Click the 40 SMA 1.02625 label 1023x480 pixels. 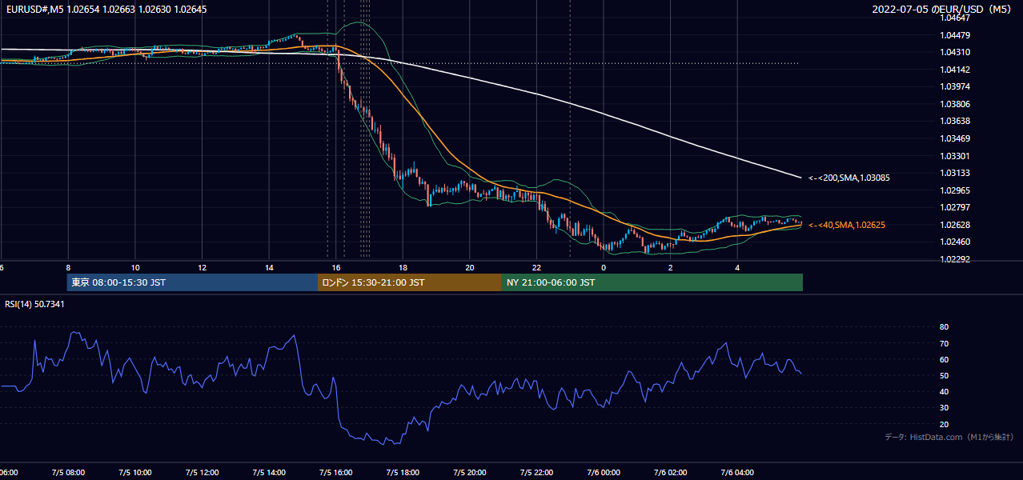pos(846,225)
